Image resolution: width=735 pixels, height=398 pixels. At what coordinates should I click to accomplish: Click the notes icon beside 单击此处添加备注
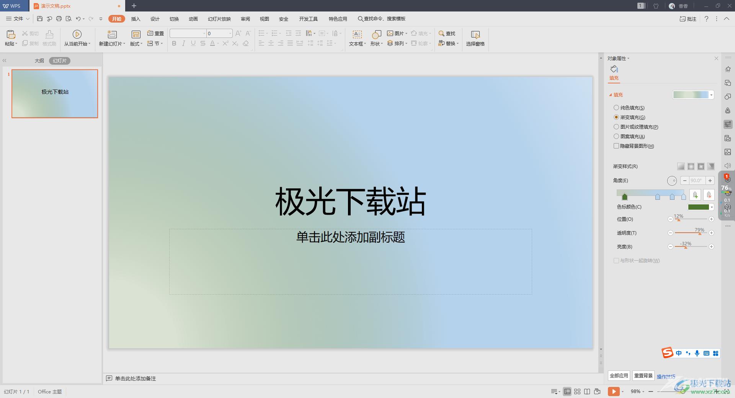tap(109, 378)
